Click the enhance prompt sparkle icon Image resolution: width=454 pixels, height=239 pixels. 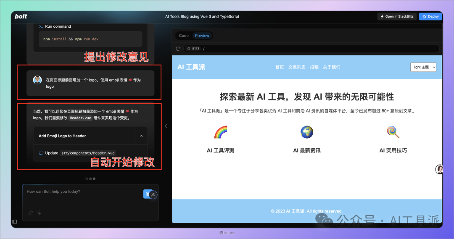pyautogui.click(x=40, y=213)
